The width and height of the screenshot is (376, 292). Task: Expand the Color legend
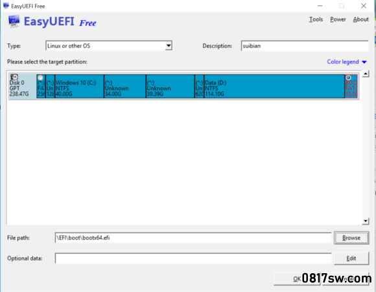click(x=347, y=62)
